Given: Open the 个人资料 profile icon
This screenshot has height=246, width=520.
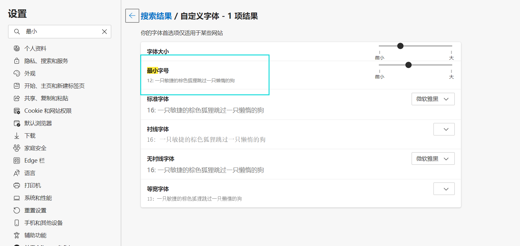Looking at the screenshot, I should 17,48.
